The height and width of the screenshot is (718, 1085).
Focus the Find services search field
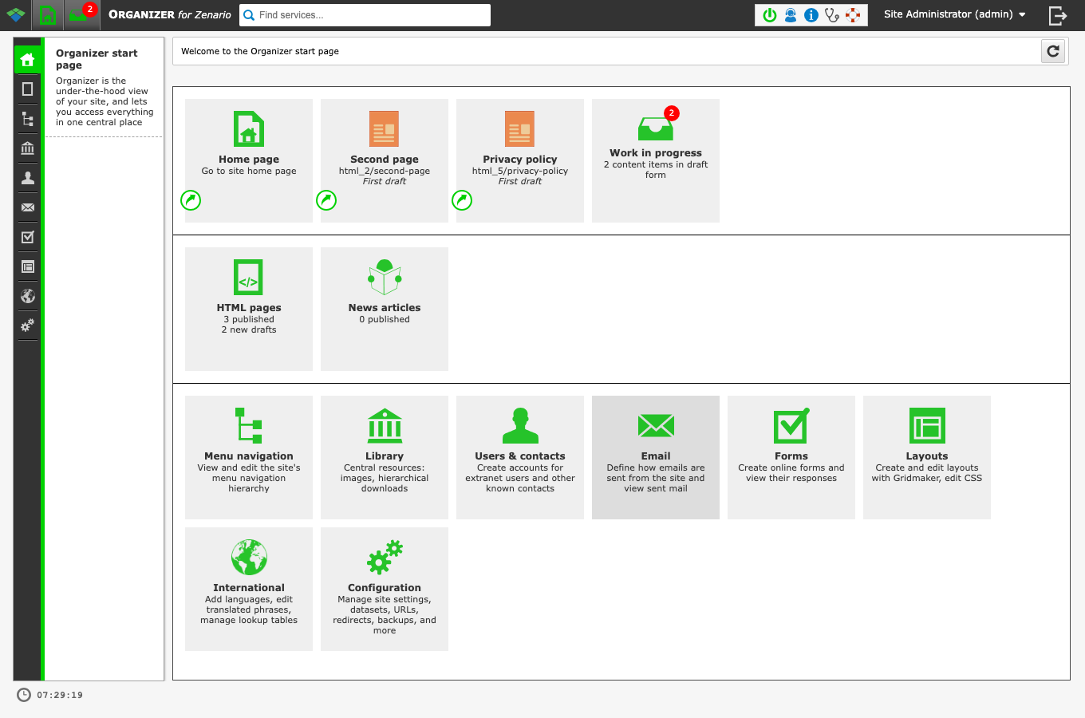click(x=365, y=15)
